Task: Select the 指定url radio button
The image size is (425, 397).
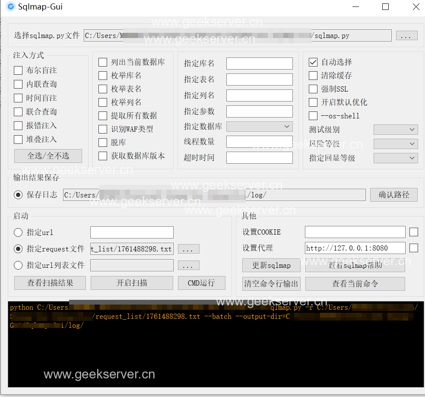Action: pos(18,232)
